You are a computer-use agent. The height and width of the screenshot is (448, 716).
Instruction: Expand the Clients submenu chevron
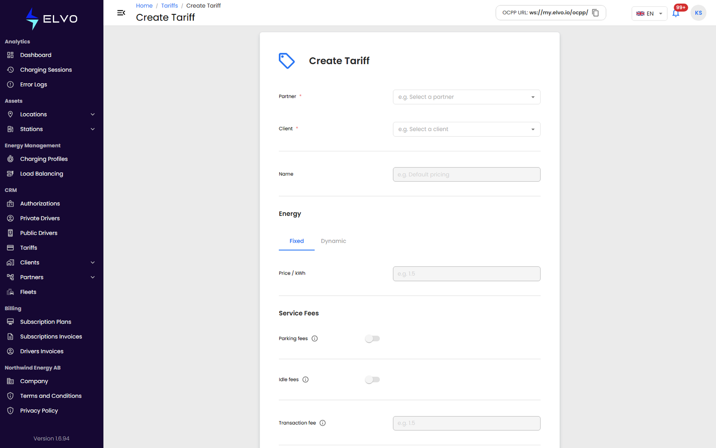tap(93, 263)
